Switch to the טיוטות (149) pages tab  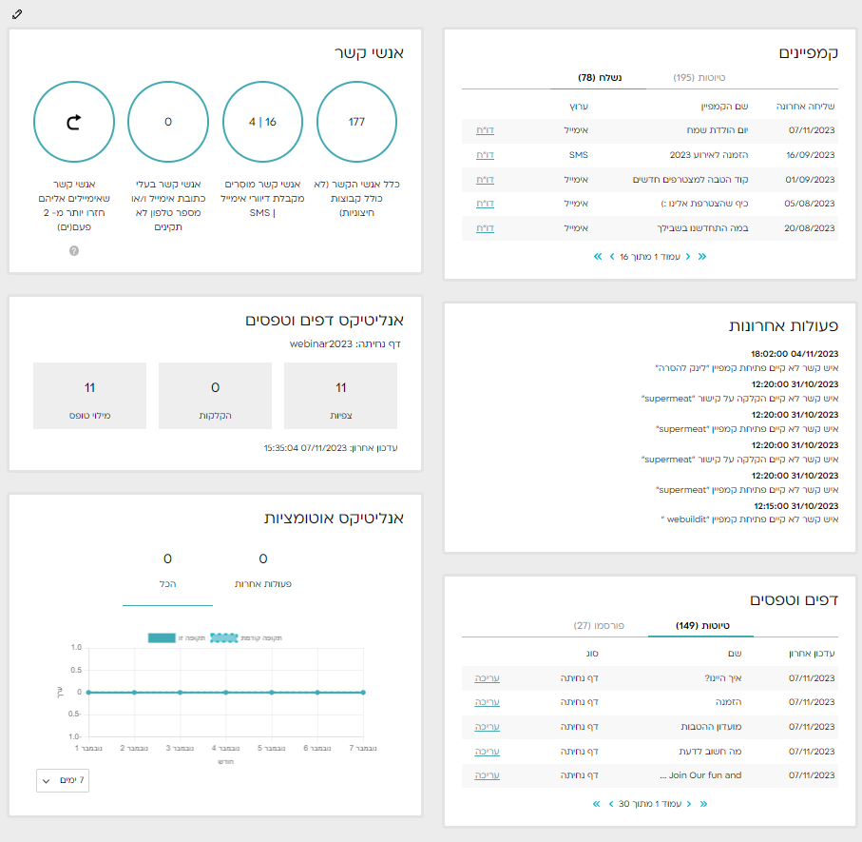point(702,626)
